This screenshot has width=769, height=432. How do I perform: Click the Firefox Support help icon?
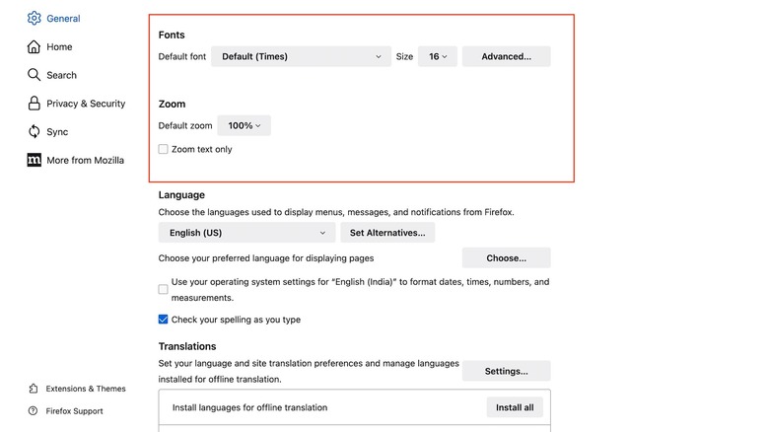click(34, 411)
